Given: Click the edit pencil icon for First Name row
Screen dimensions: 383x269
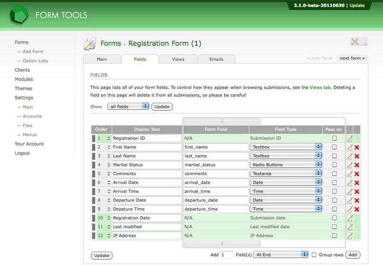Looking at the screenshot, I should [x=350, y=147].
